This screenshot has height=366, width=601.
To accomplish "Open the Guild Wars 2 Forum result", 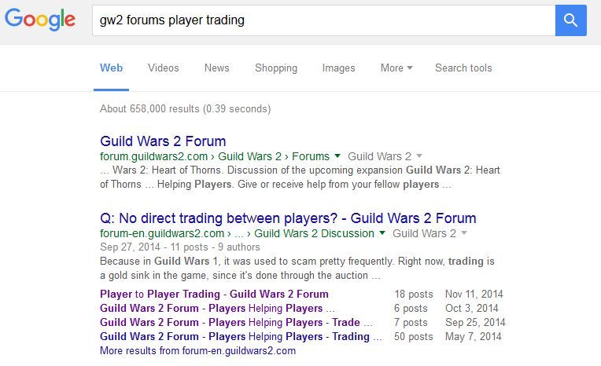I will [x=163, y=141].
